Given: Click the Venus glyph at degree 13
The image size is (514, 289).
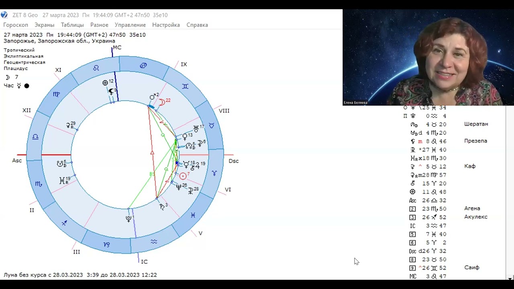Looking at the screenshot, I should click(185, 136).
